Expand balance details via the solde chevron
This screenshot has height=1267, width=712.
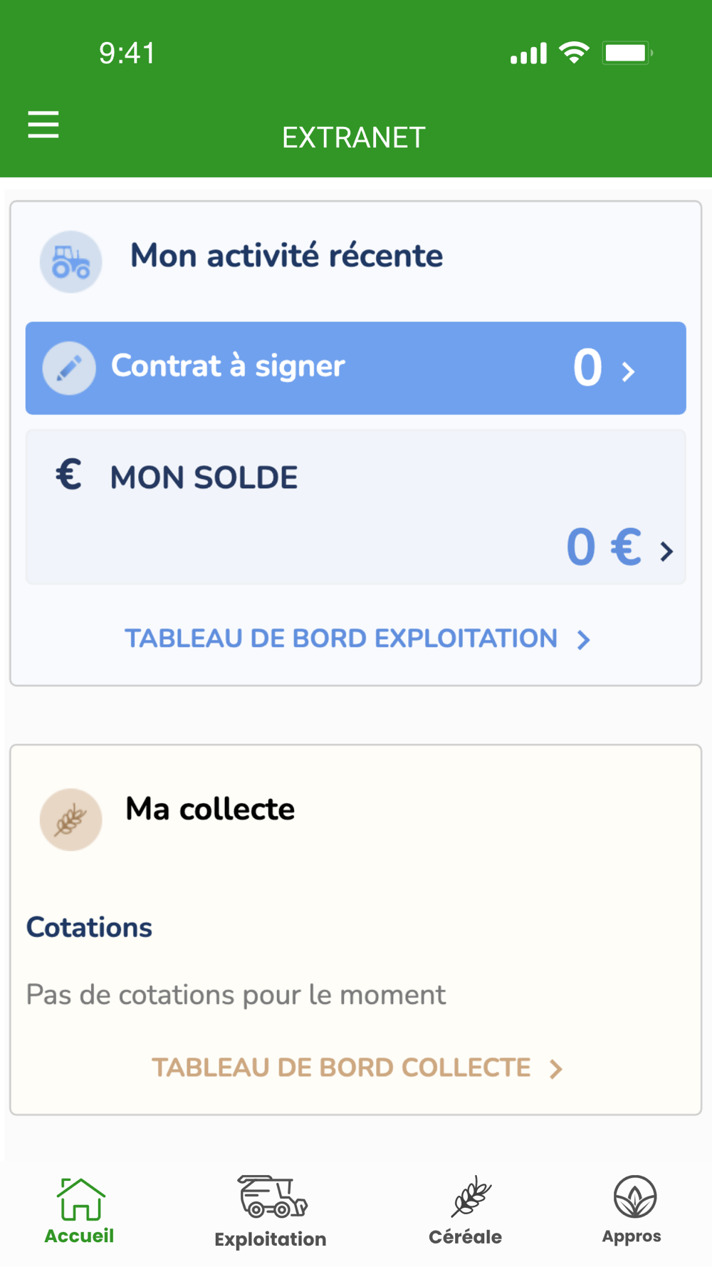point(666,551)
